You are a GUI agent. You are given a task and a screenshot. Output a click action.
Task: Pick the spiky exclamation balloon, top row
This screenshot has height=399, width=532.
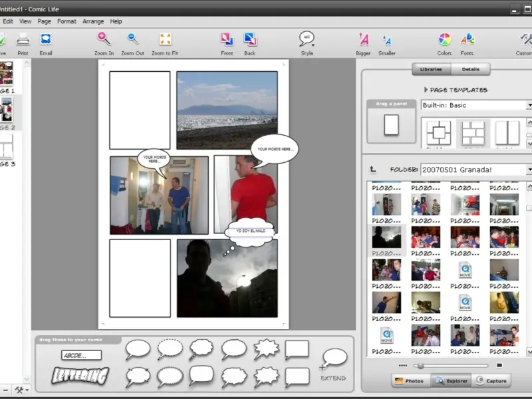266,348
